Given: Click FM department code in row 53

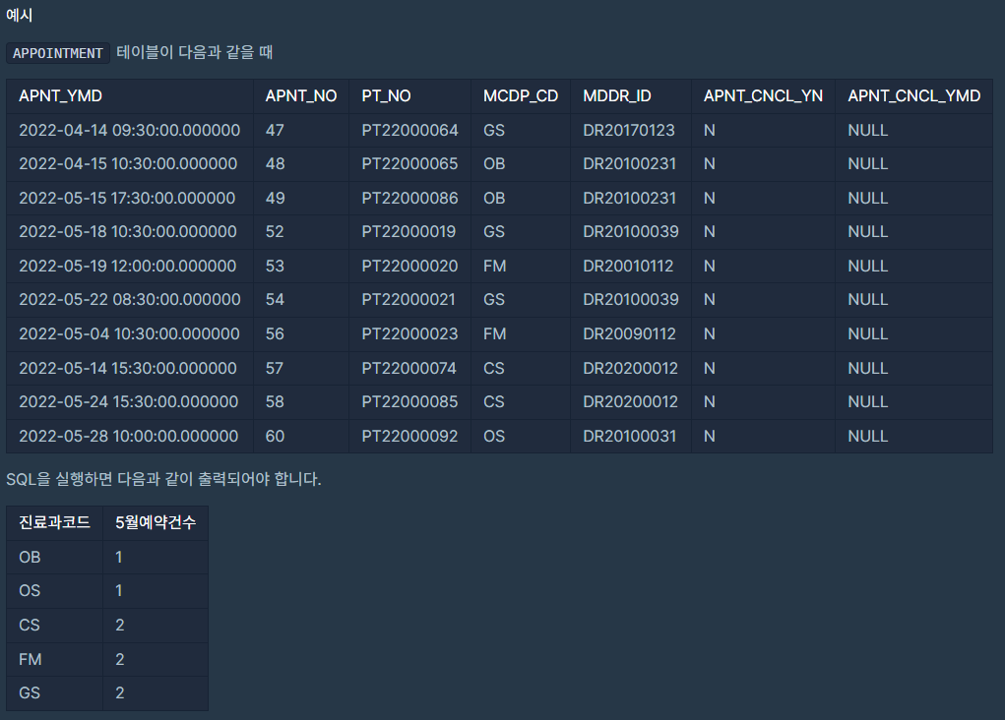Looking at the screenshot, I should coord(495,266).
